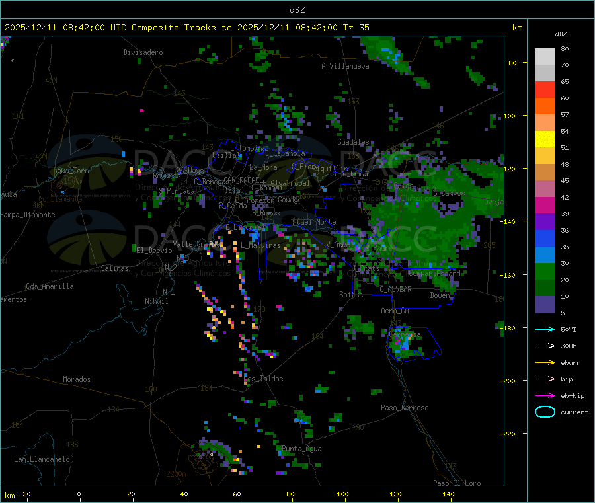The width and height of the screenshot is (595, 503).
Task: Click the '2200m' contour label near the bottom
Action: (176, 474)
